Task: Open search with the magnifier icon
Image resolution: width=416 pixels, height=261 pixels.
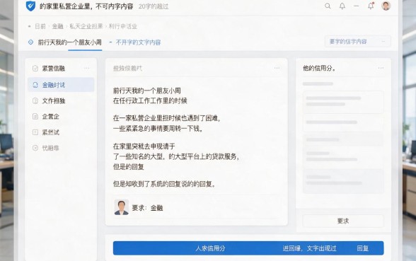Action: point(328,6)
